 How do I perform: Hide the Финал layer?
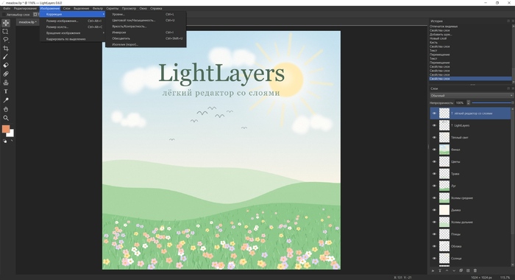[x=434, y=150]
